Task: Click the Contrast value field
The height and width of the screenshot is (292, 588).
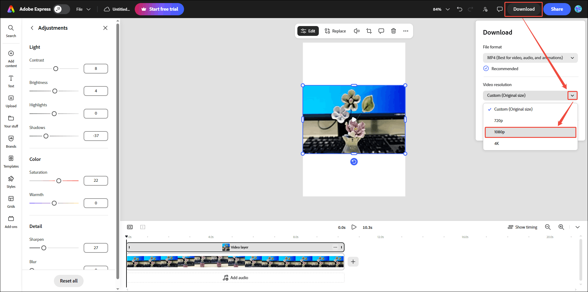Action: click(x=96, y=69)
